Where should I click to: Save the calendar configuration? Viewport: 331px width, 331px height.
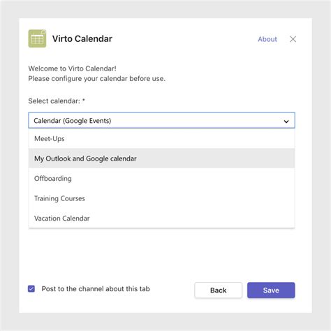271,290
